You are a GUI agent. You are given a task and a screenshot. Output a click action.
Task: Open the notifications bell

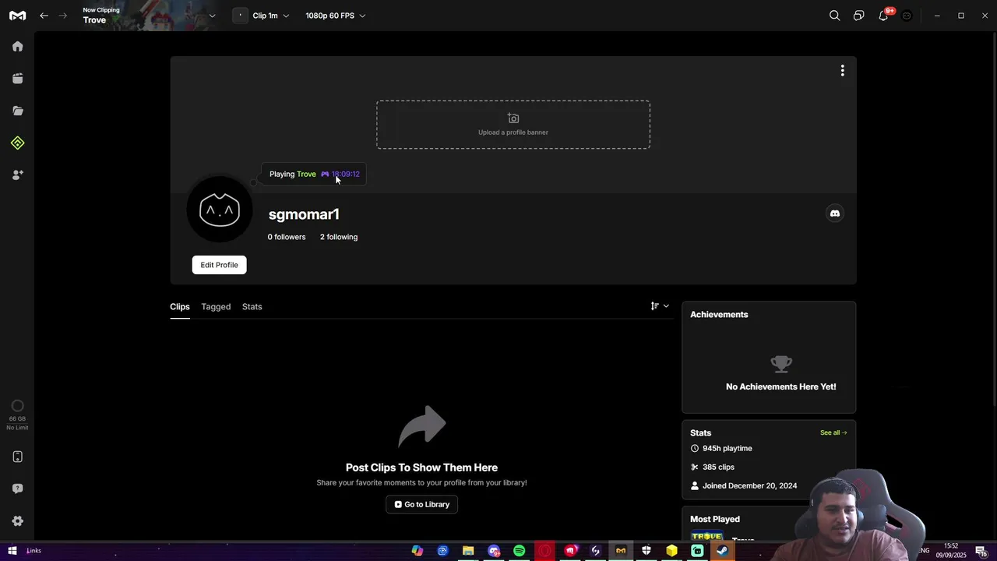[x=883, y=16]
